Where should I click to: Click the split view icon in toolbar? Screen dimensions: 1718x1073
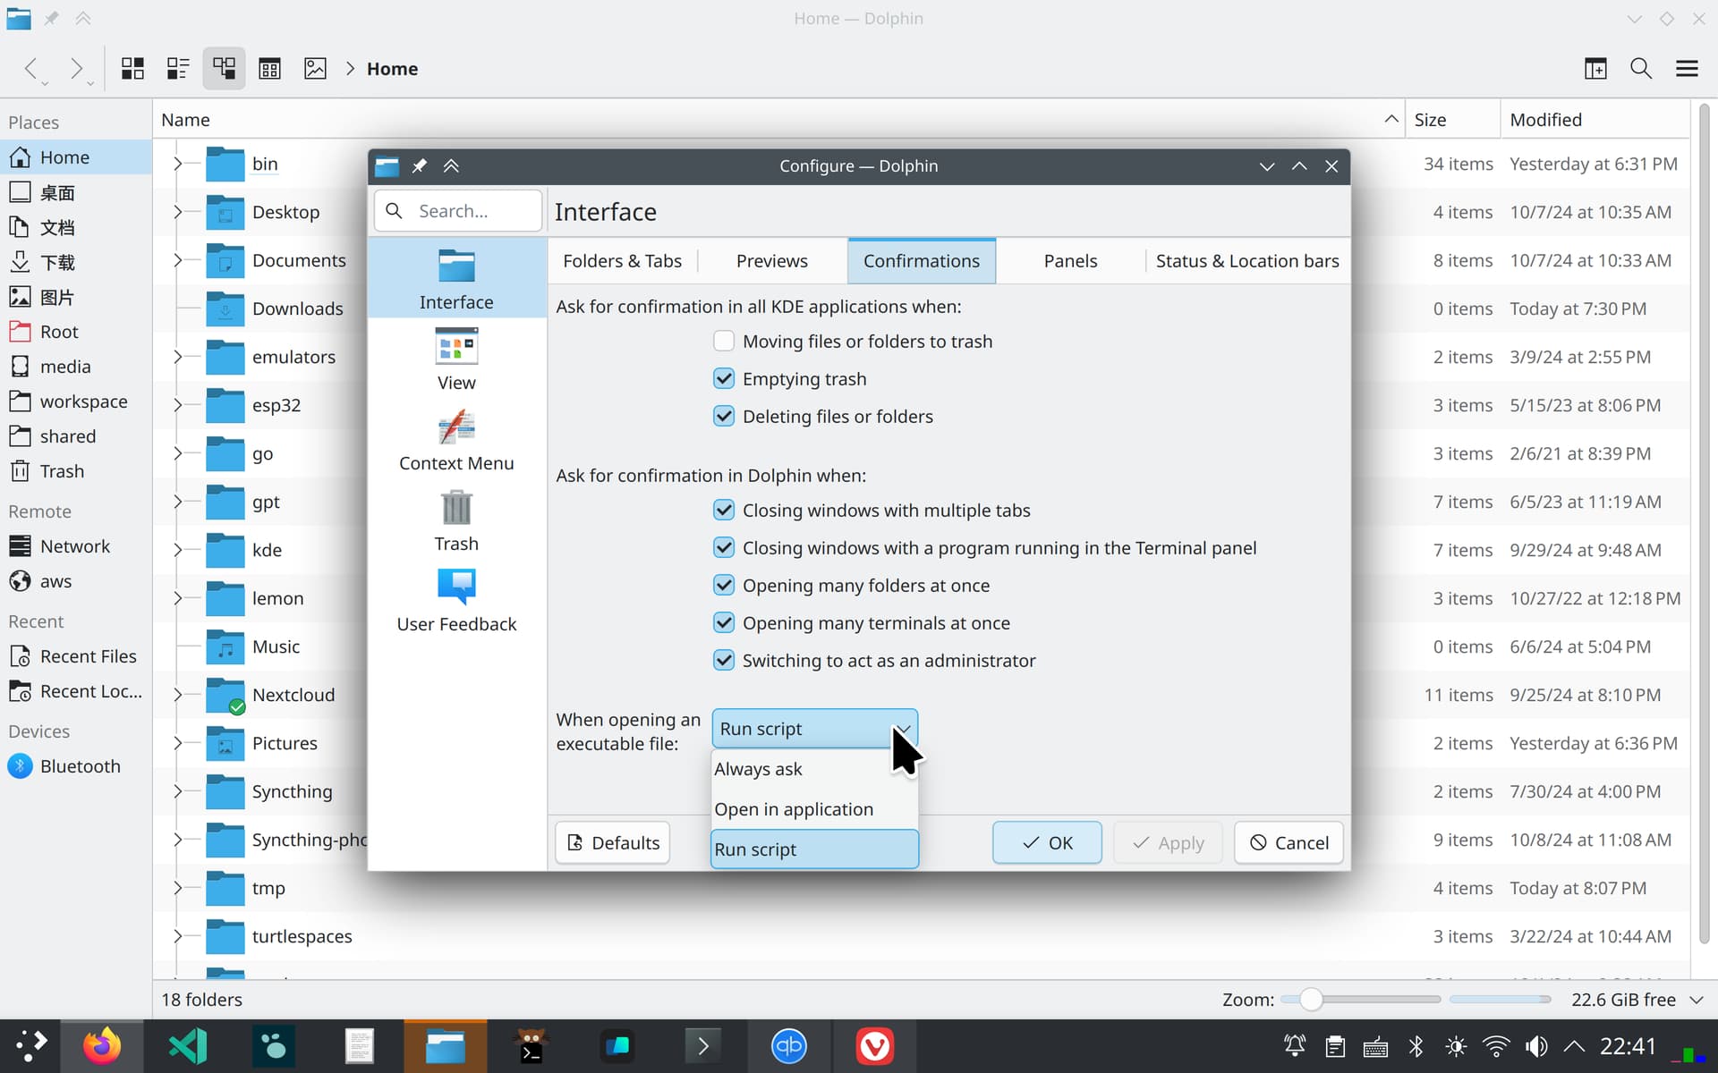tap(1595, 69)
